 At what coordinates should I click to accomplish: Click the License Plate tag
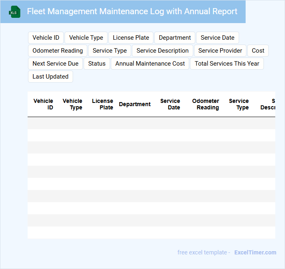point(131,38)
